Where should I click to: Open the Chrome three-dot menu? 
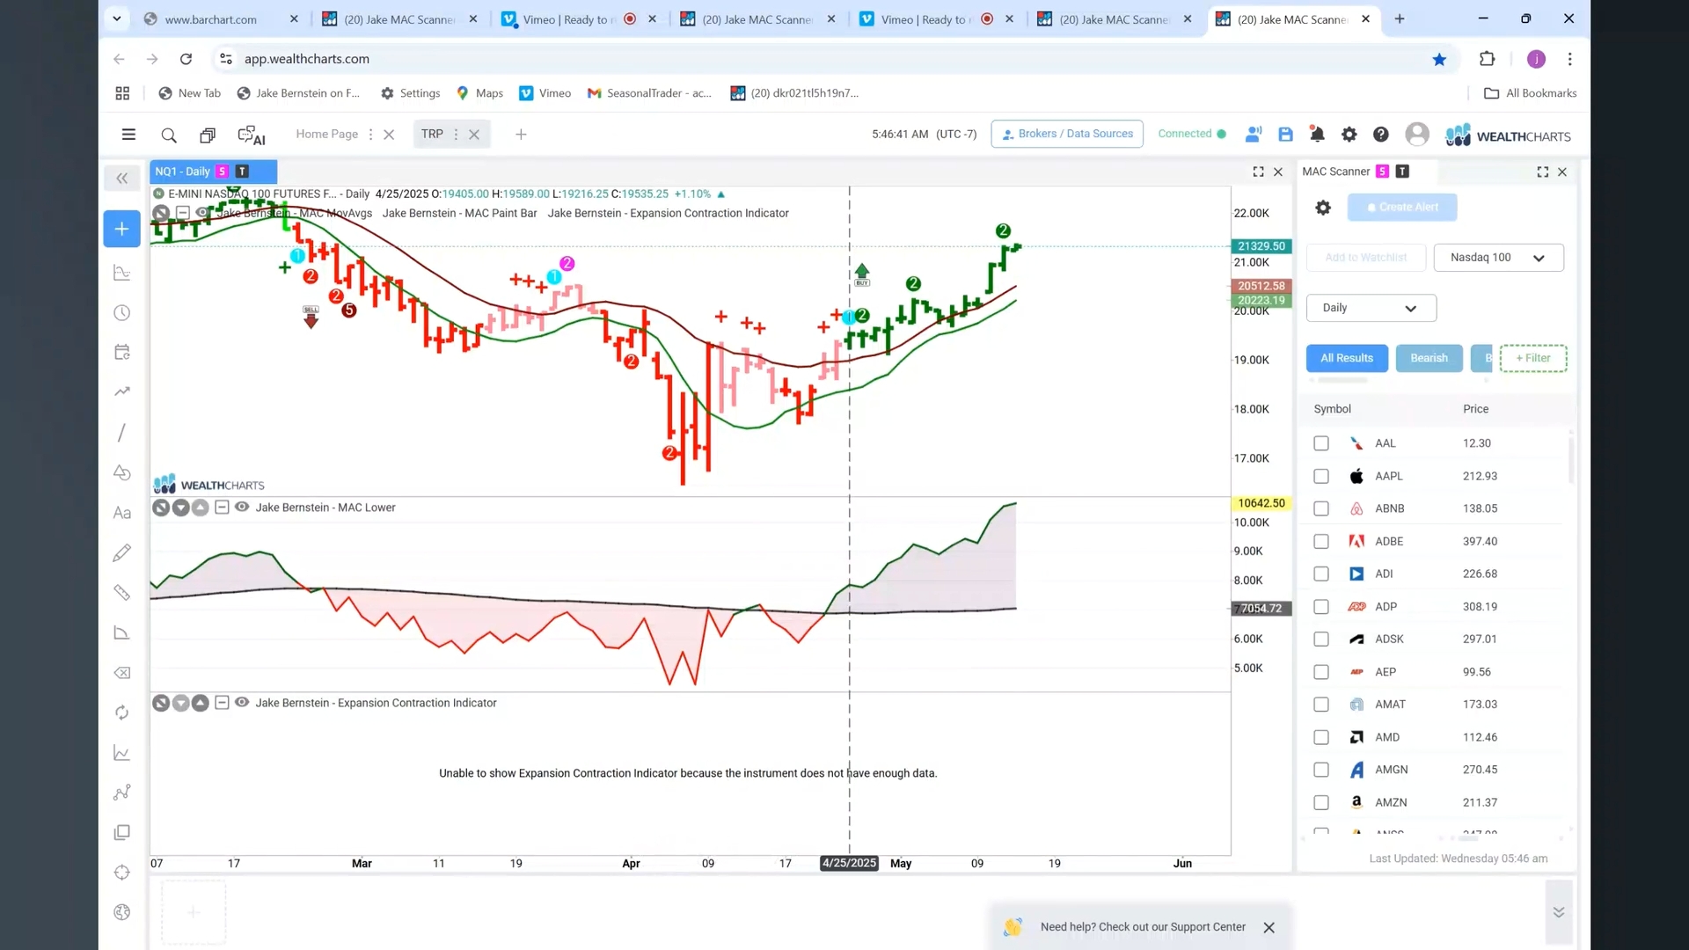pyautogui.click(x=1569, y=59)
